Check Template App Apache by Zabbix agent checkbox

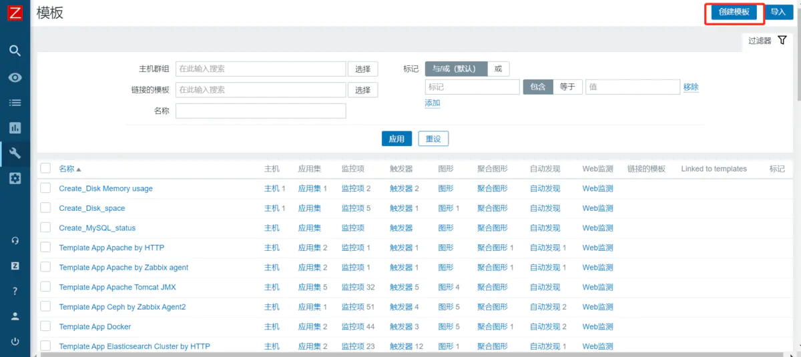tap(45, 267)
